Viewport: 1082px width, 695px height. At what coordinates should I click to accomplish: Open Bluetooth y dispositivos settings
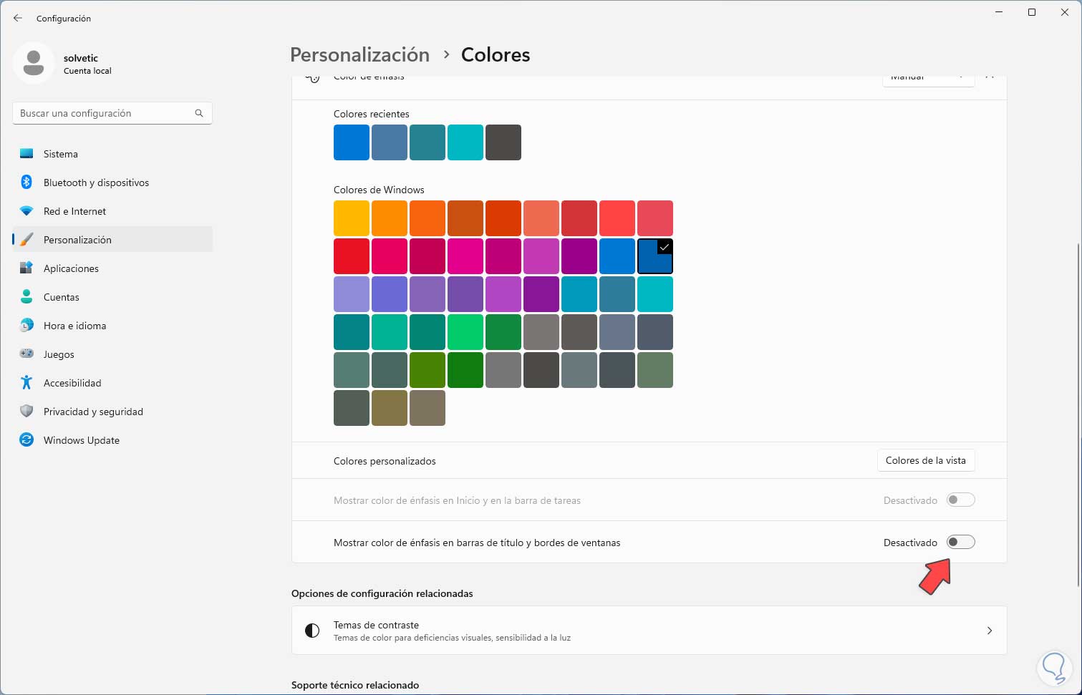[96, 183]
